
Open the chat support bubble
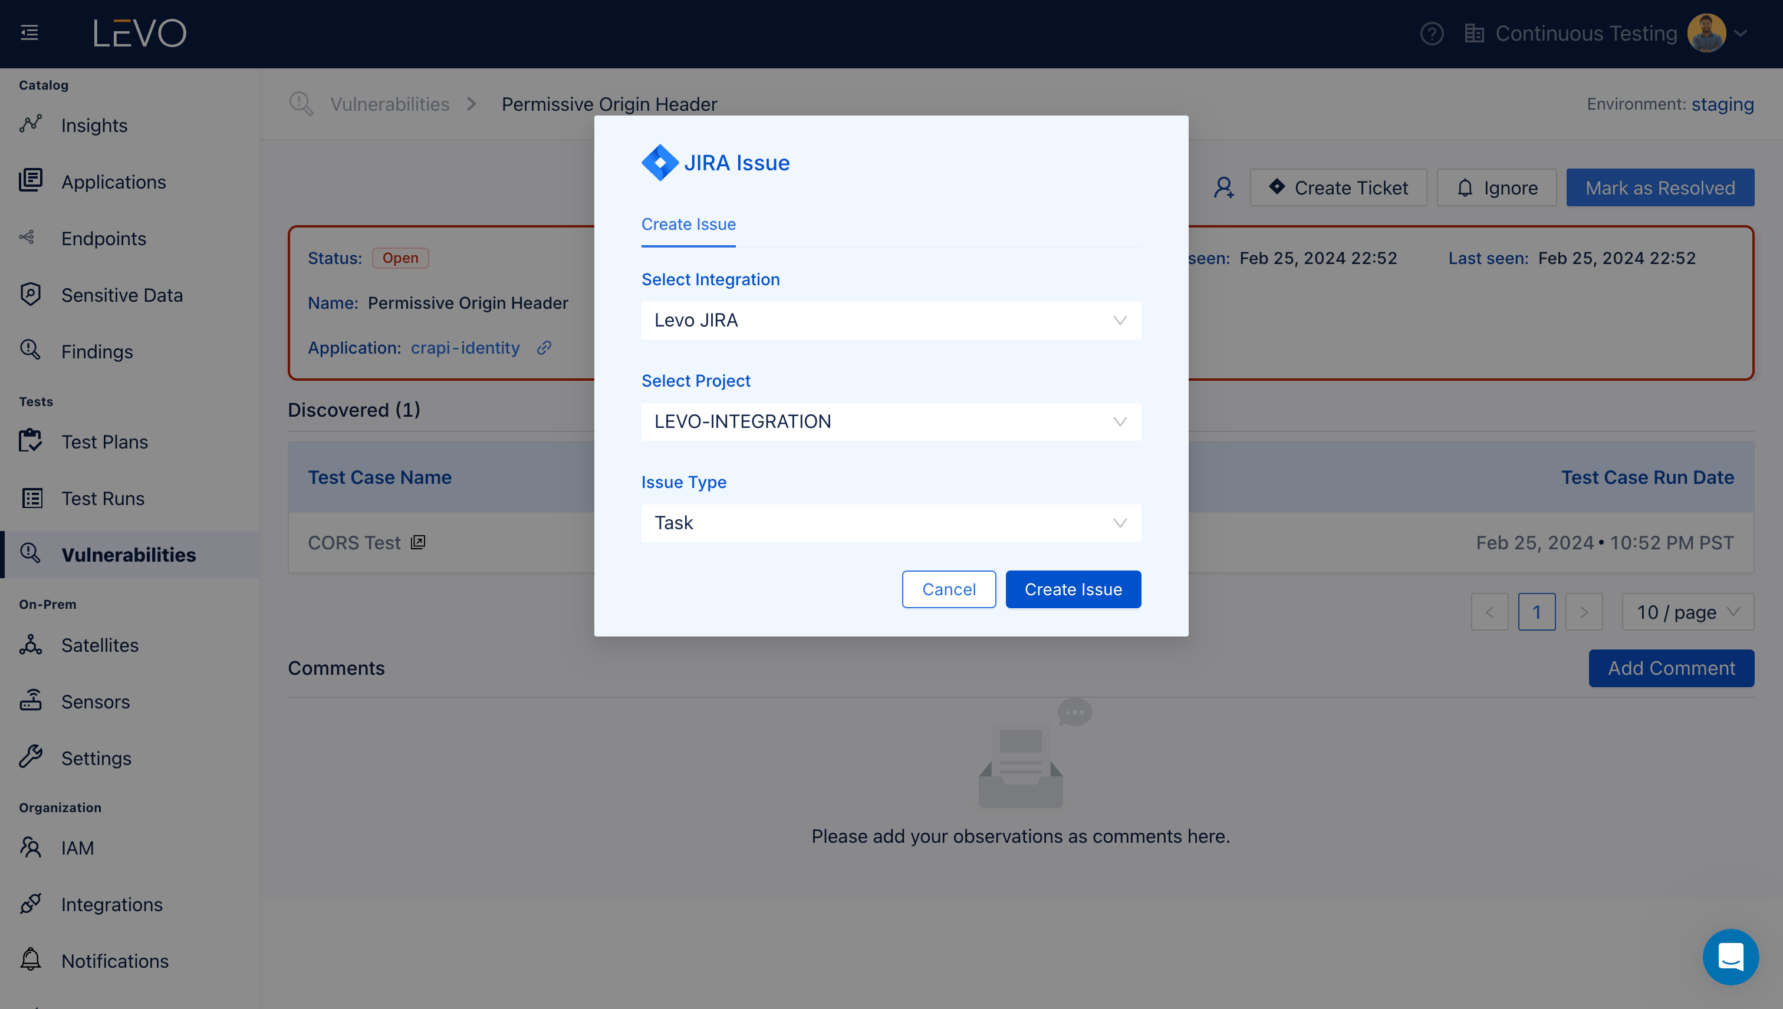tap(1731, 957)
